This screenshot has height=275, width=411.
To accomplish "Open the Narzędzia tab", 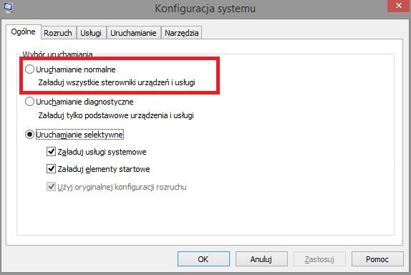I will pyautogui.click(x=182, y=33).
